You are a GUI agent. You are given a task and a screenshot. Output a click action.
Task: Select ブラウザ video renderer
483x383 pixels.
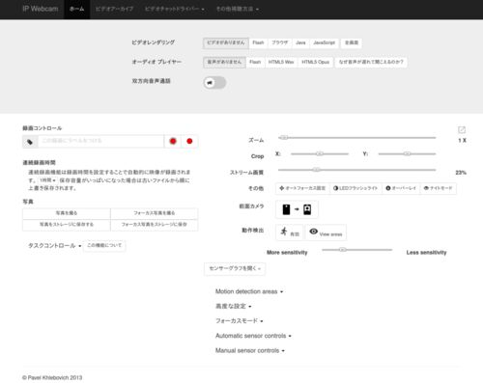click(x=279, y=42)
